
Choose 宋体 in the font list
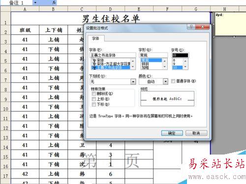pyautogui.click(x=111, y=60)
